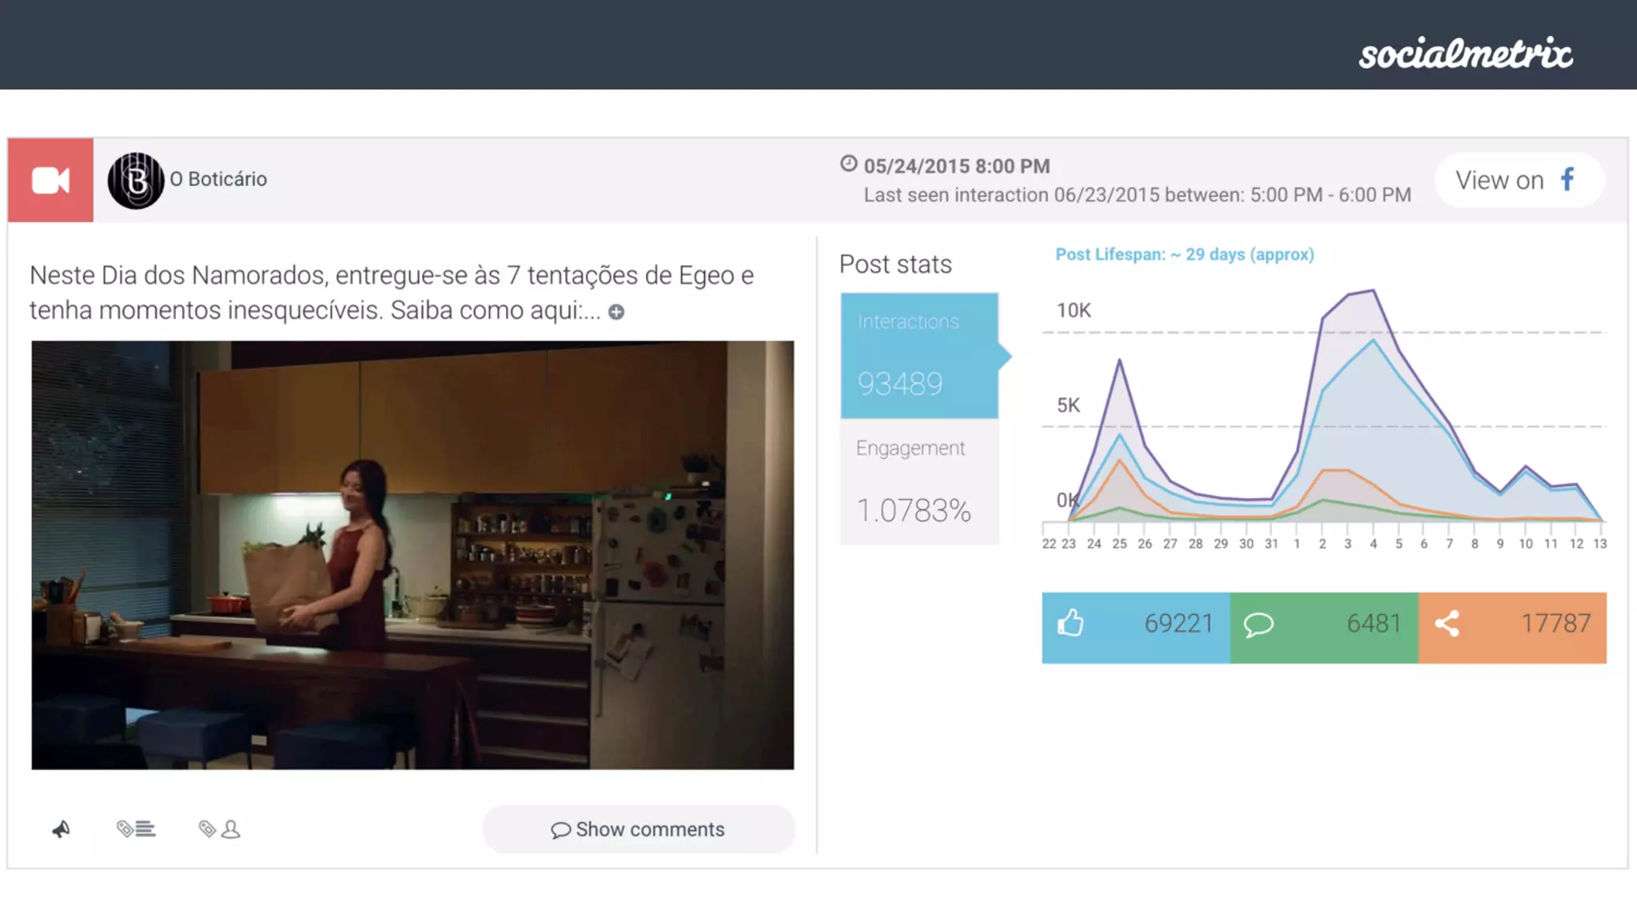Click the megaphone icon below the video
This screenshot has height=921, width=1637.
[x=61, y=829]
